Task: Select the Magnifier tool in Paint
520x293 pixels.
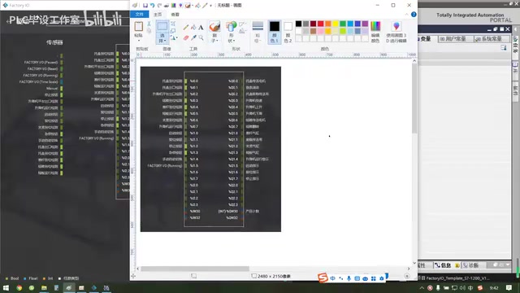Action: pos(201,37)
